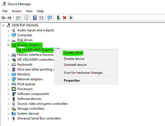This screenshot has width=165, height=126.
Task: Click the DESKTOP-9SUAI9S computer icon
Action: click(8, 25)
